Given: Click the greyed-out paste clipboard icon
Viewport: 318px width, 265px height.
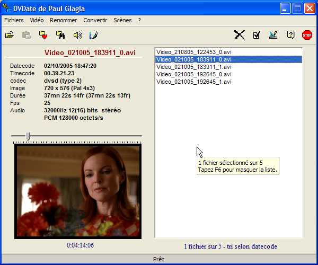Looking at the screenshot, I should pyautogui.click(x=26, y=35).
